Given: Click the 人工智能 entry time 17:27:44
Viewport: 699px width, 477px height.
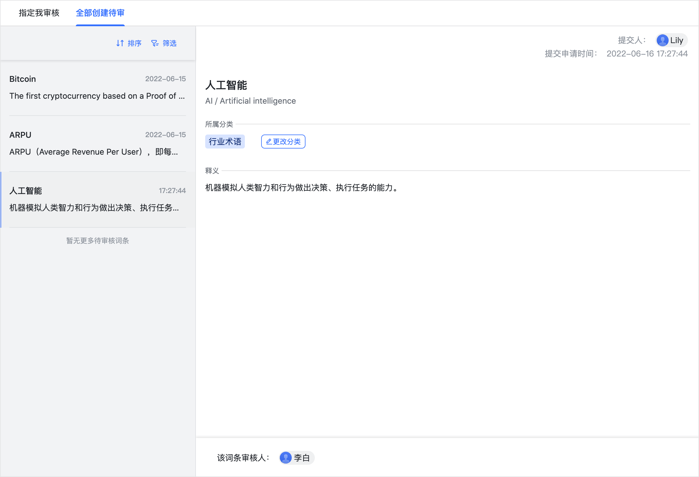Looking at the screenshot, I should tap(172, 191).
